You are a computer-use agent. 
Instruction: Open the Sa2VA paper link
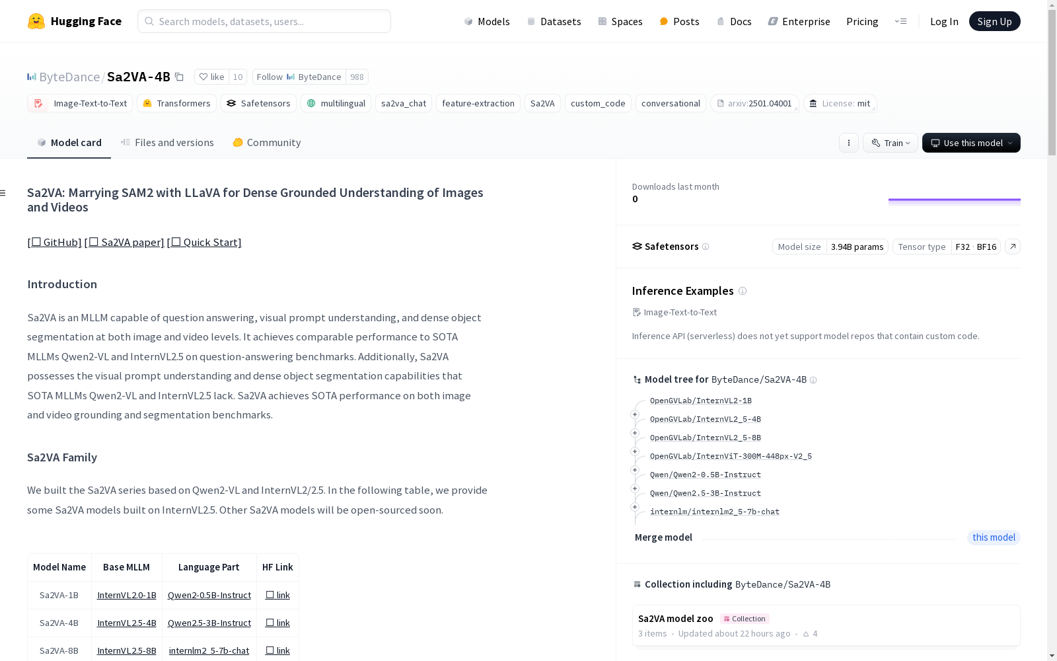pos(124,242)
